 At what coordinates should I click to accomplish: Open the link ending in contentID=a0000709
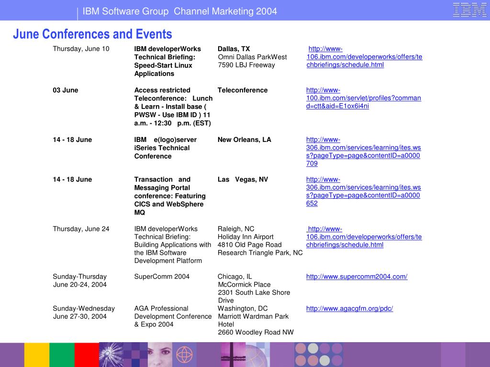point(364,151)
